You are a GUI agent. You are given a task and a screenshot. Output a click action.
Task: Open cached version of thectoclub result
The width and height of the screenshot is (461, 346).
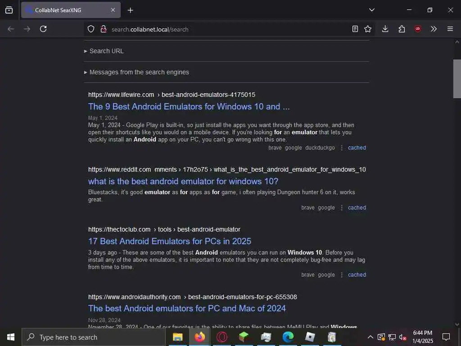[x=357, y=275]
